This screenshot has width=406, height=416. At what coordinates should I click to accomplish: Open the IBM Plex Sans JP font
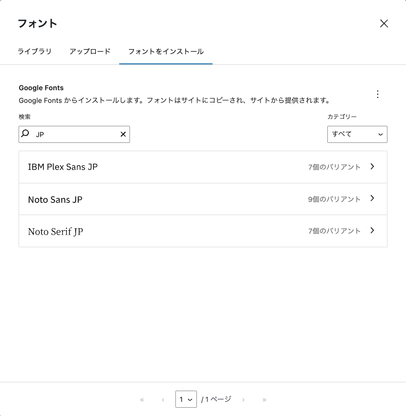(203, 167)
